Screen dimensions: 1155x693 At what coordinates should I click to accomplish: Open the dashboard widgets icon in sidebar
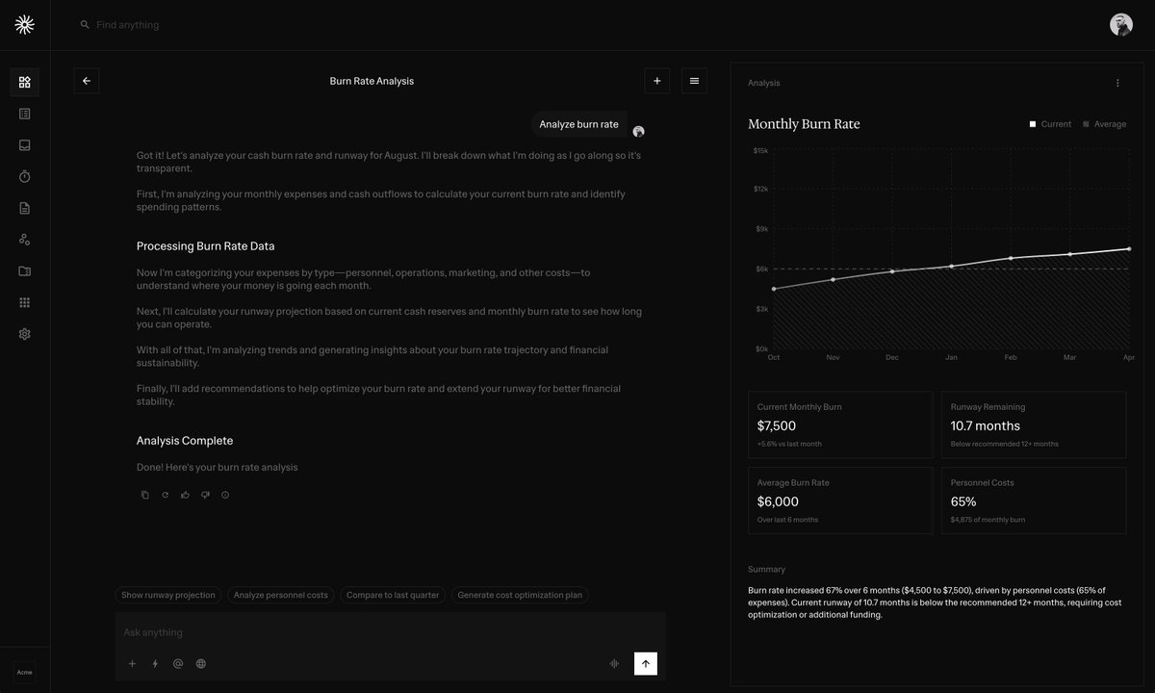pyautogui.click(x=25, y=82)
